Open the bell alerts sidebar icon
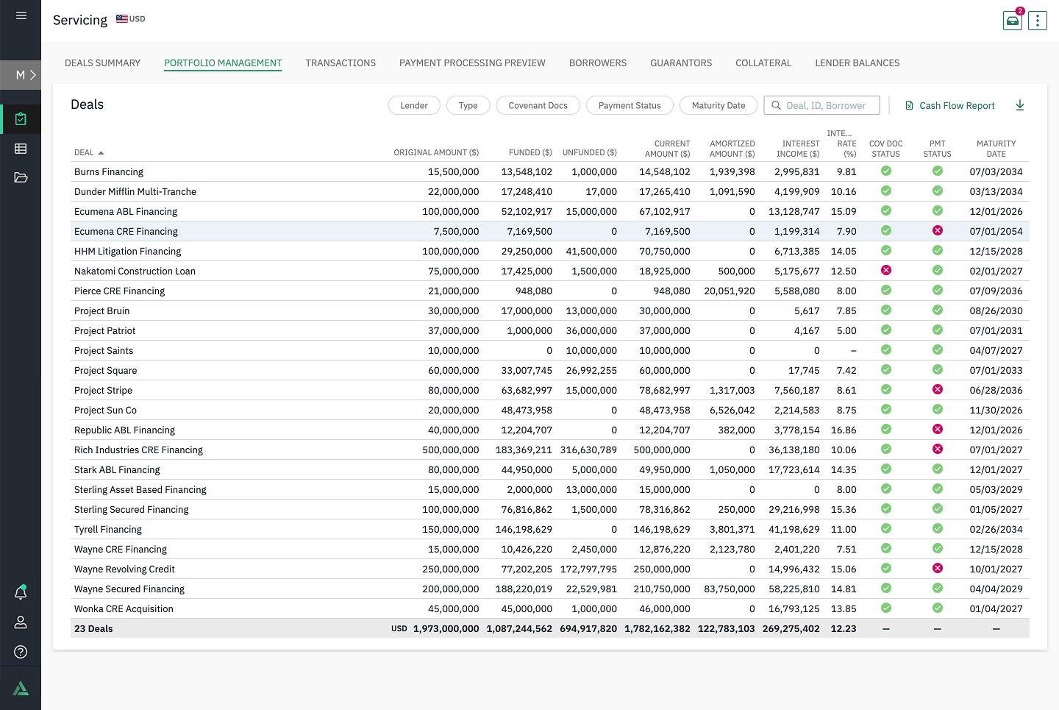This screenshot has width=1059, height=710. pos(21,592)
